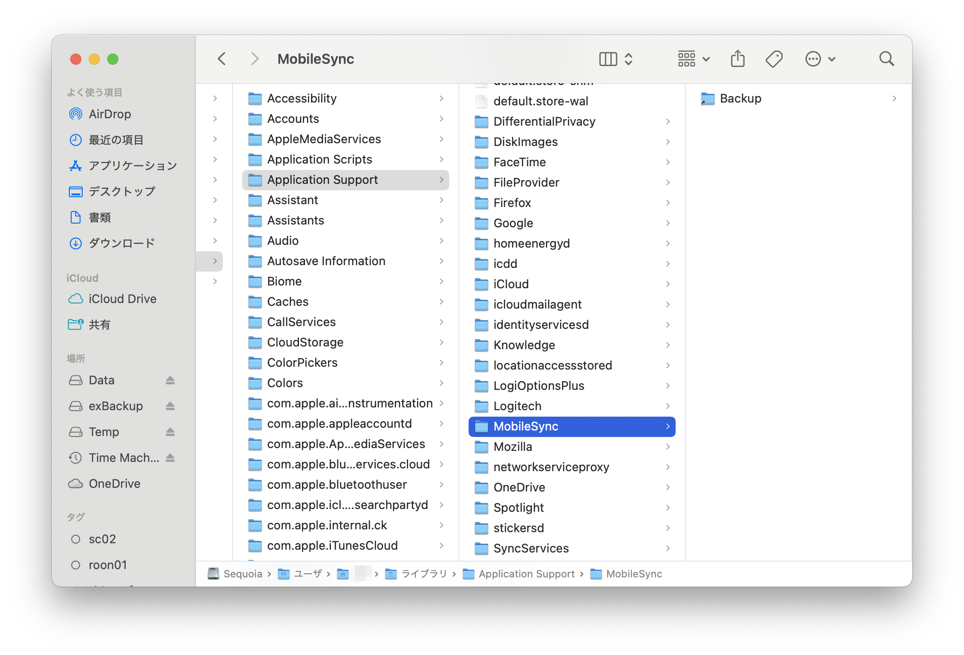This screenshot has height=655, width=964.
Task: Select the roon01 tag
Action: click(x=107, y=565)
